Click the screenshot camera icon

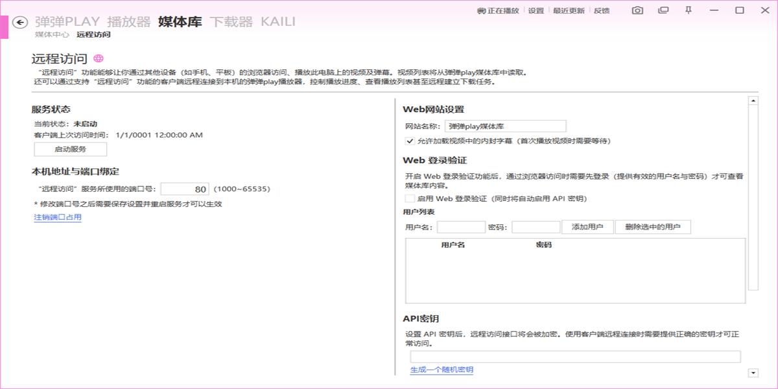pyautogui.click(x=638, y=10)
